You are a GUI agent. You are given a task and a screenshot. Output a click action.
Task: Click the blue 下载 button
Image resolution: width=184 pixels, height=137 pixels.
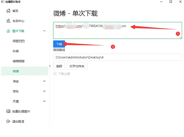click(x=59, y=44)
